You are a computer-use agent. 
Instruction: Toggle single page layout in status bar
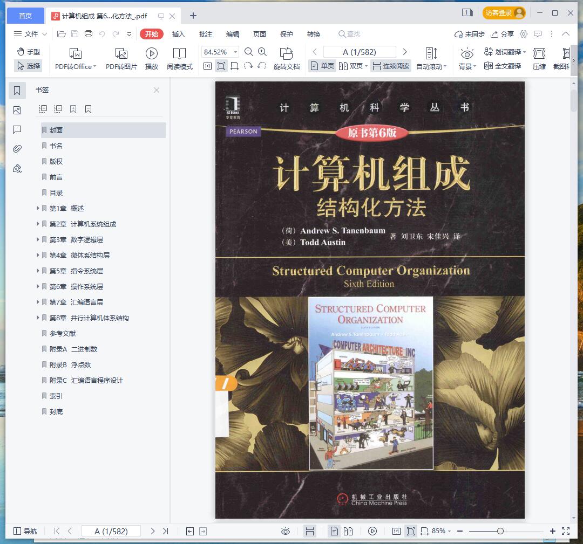point(334,531)
